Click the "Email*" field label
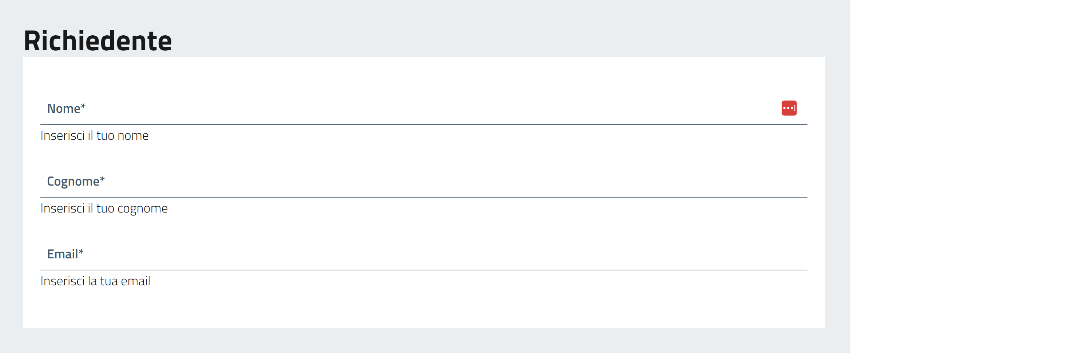 click(62, 254)
